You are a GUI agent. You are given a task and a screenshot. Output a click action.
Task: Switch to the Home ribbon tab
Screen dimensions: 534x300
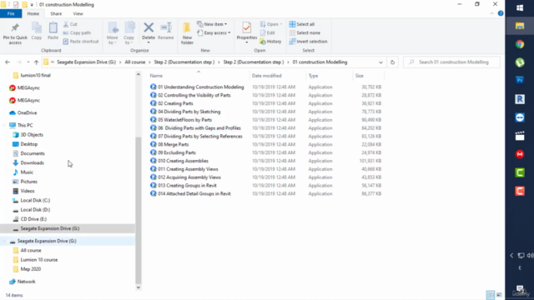pyautogui.click(x=33, y=13)
